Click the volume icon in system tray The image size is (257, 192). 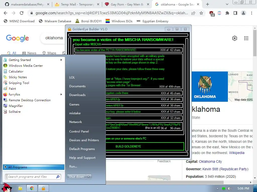point(229,188)
